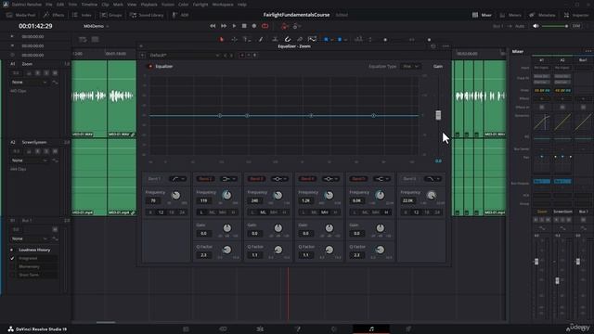Start playback with the play button
Screen dimensions: 594x334
[234, 26]
